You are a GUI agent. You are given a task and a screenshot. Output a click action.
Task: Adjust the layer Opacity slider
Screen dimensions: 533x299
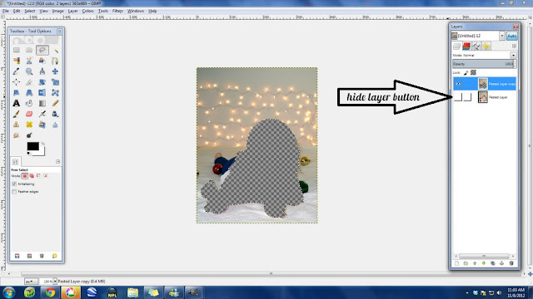(484, 64)
